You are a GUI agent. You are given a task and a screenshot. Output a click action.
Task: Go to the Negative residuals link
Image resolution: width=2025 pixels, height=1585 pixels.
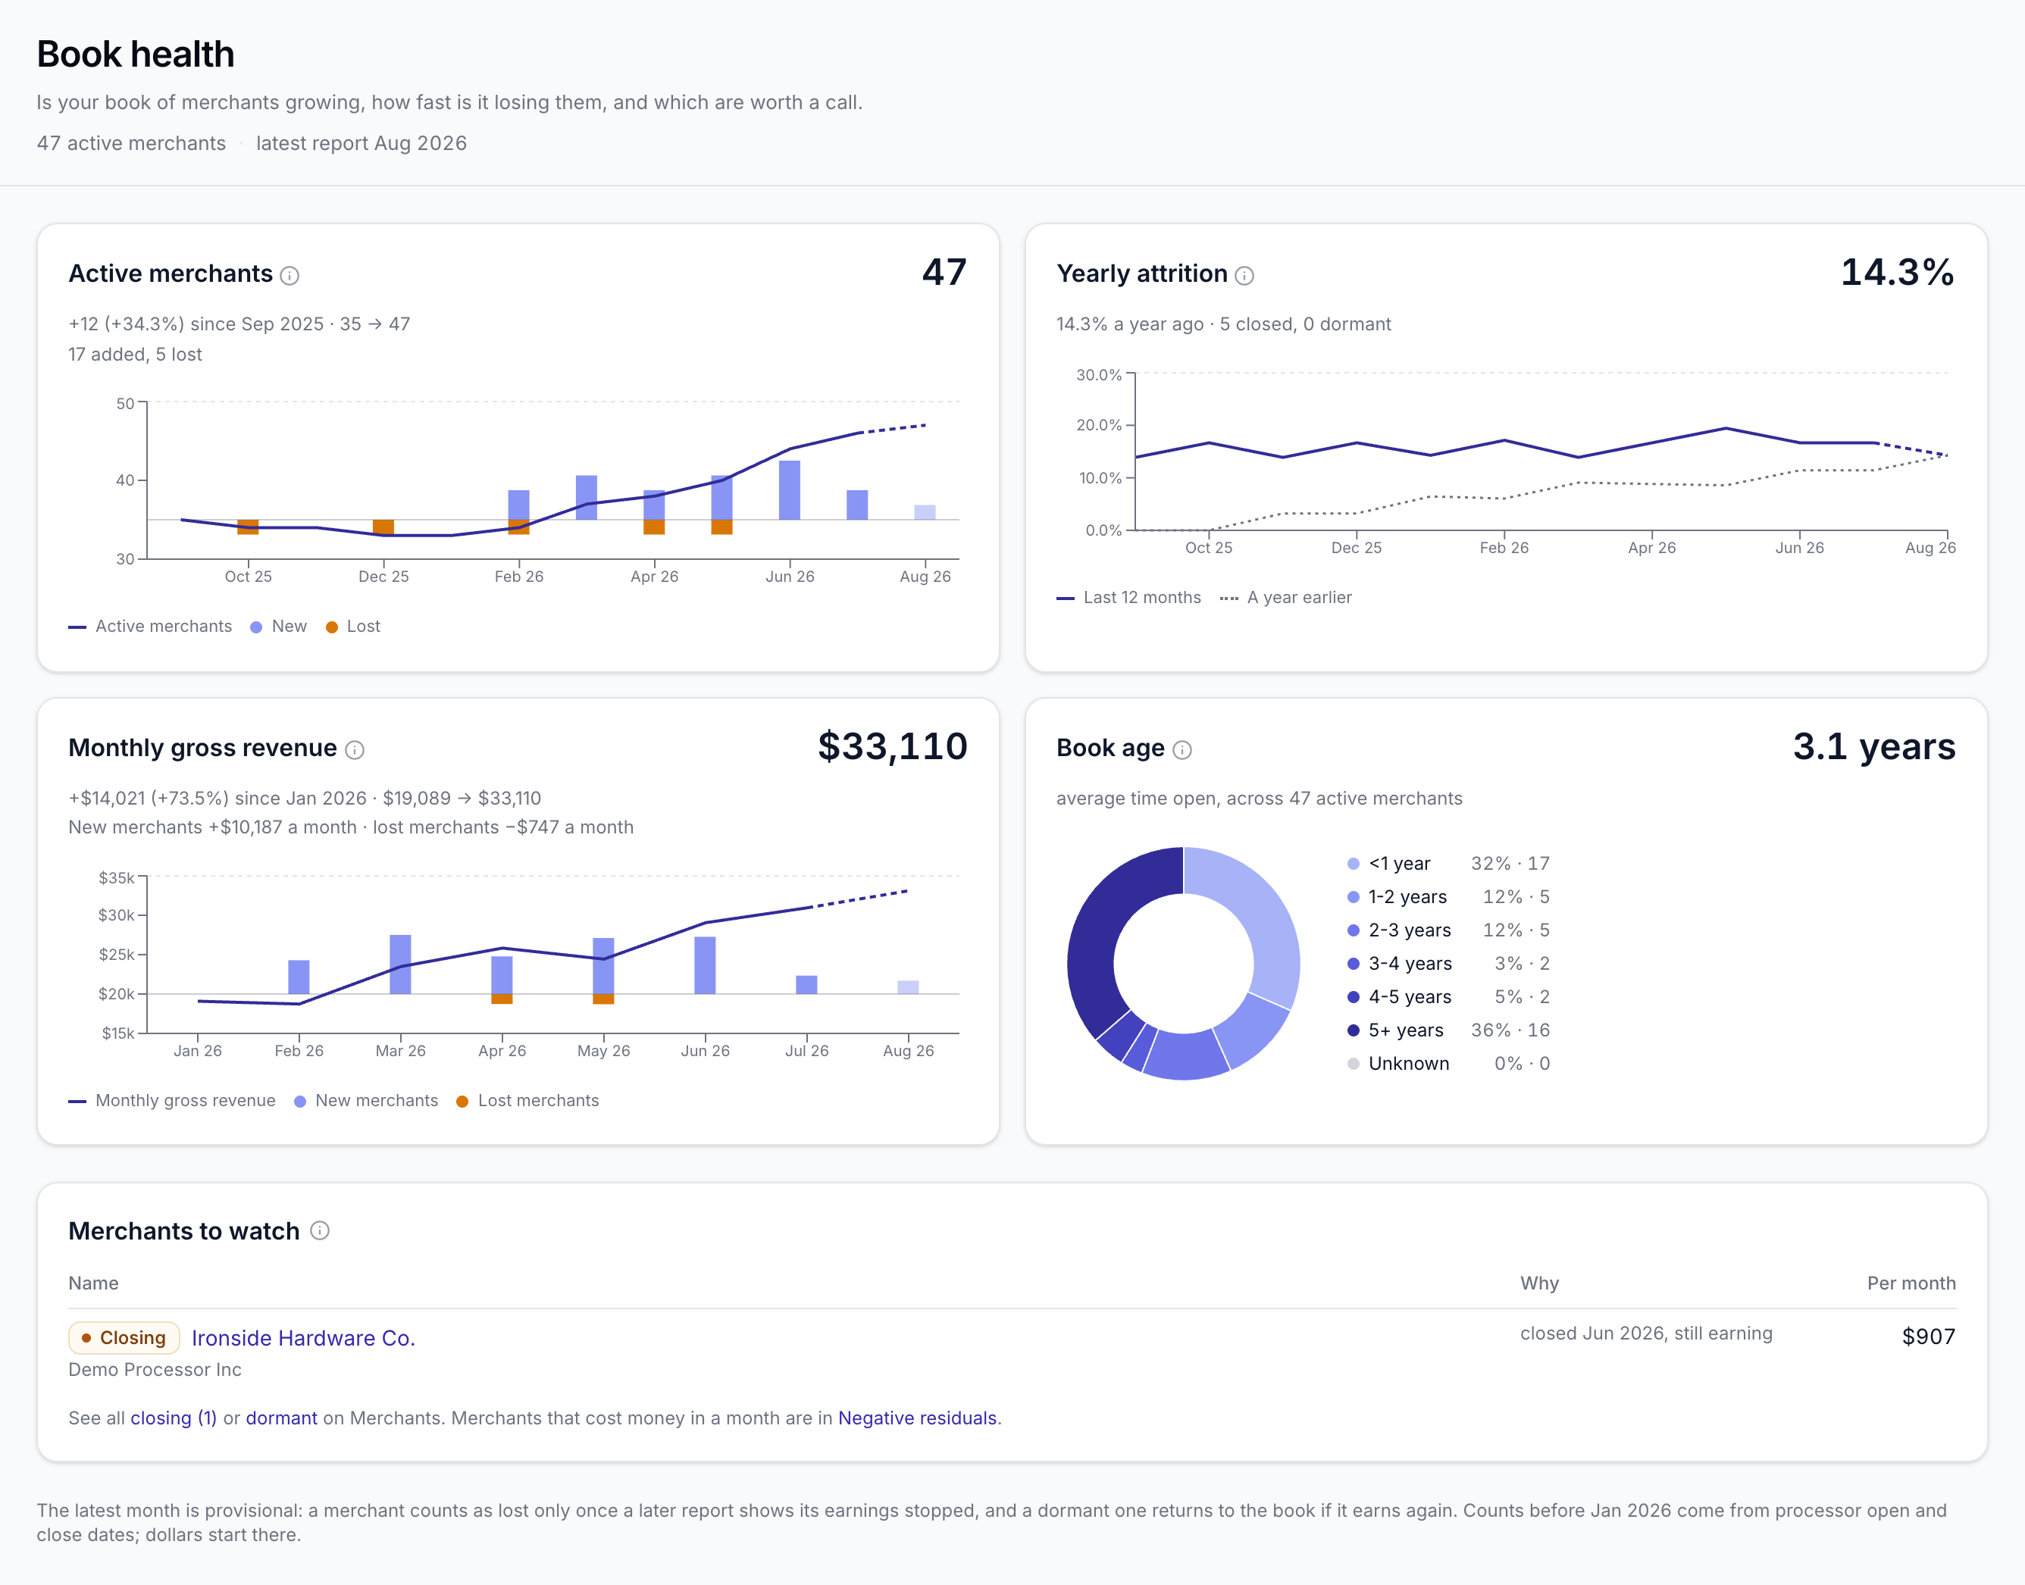point(918,1418)
